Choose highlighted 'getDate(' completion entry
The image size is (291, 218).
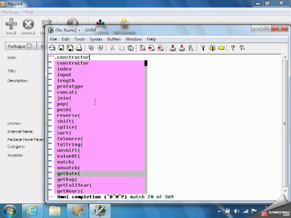[99, 173]
